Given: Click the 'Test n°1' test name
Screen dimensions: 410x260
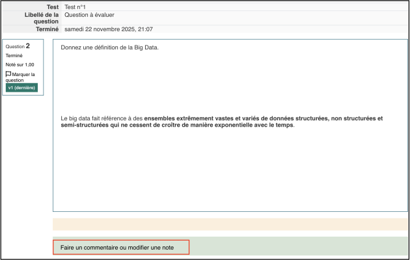Looking at the screenshot, I should point(75,6).
